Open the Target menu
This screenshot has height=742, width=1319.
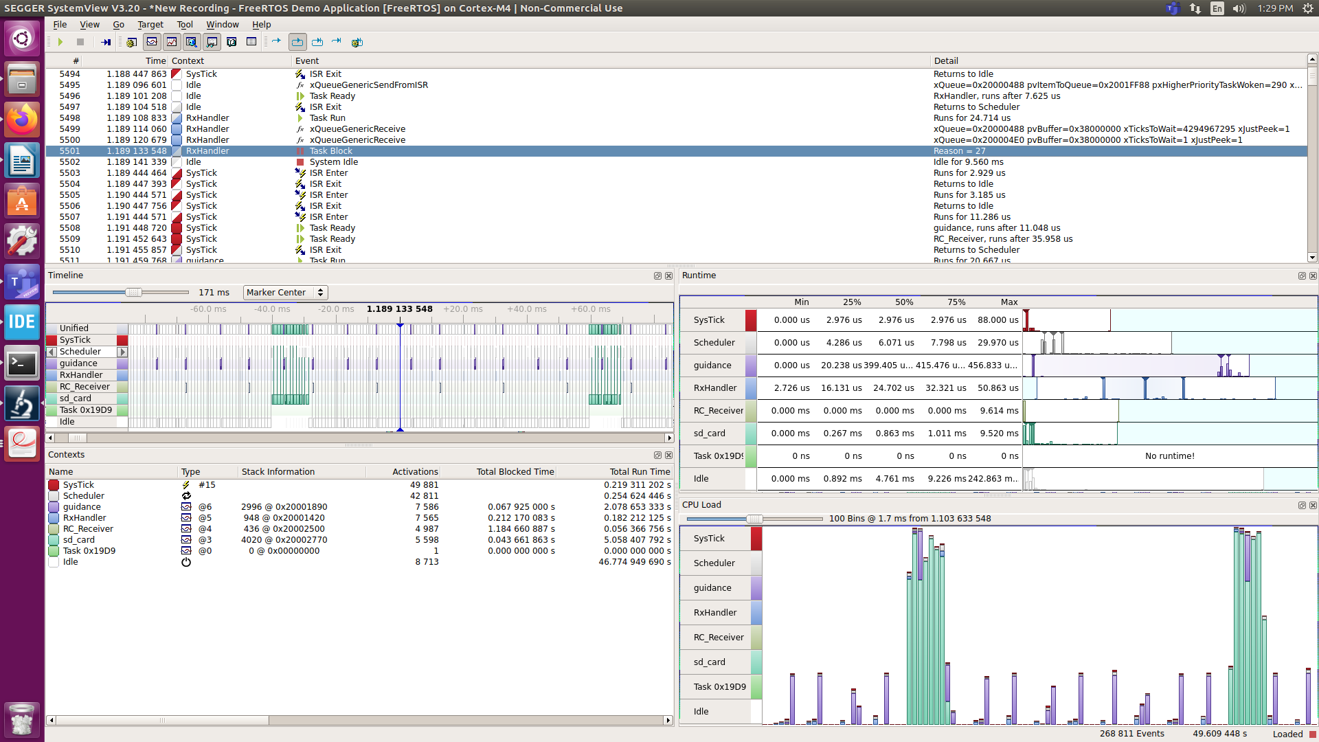tap(150, 24)
